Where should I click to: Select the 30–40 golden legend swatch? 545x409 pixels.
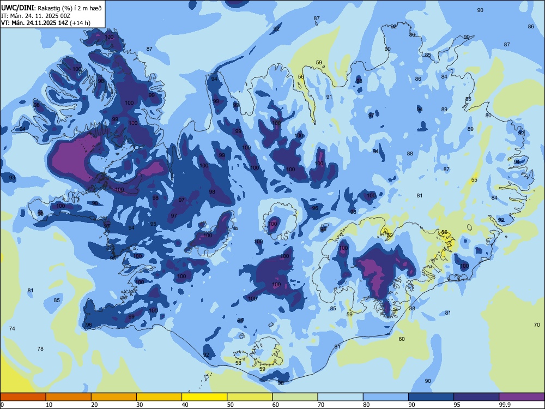[x=159, y=397]
